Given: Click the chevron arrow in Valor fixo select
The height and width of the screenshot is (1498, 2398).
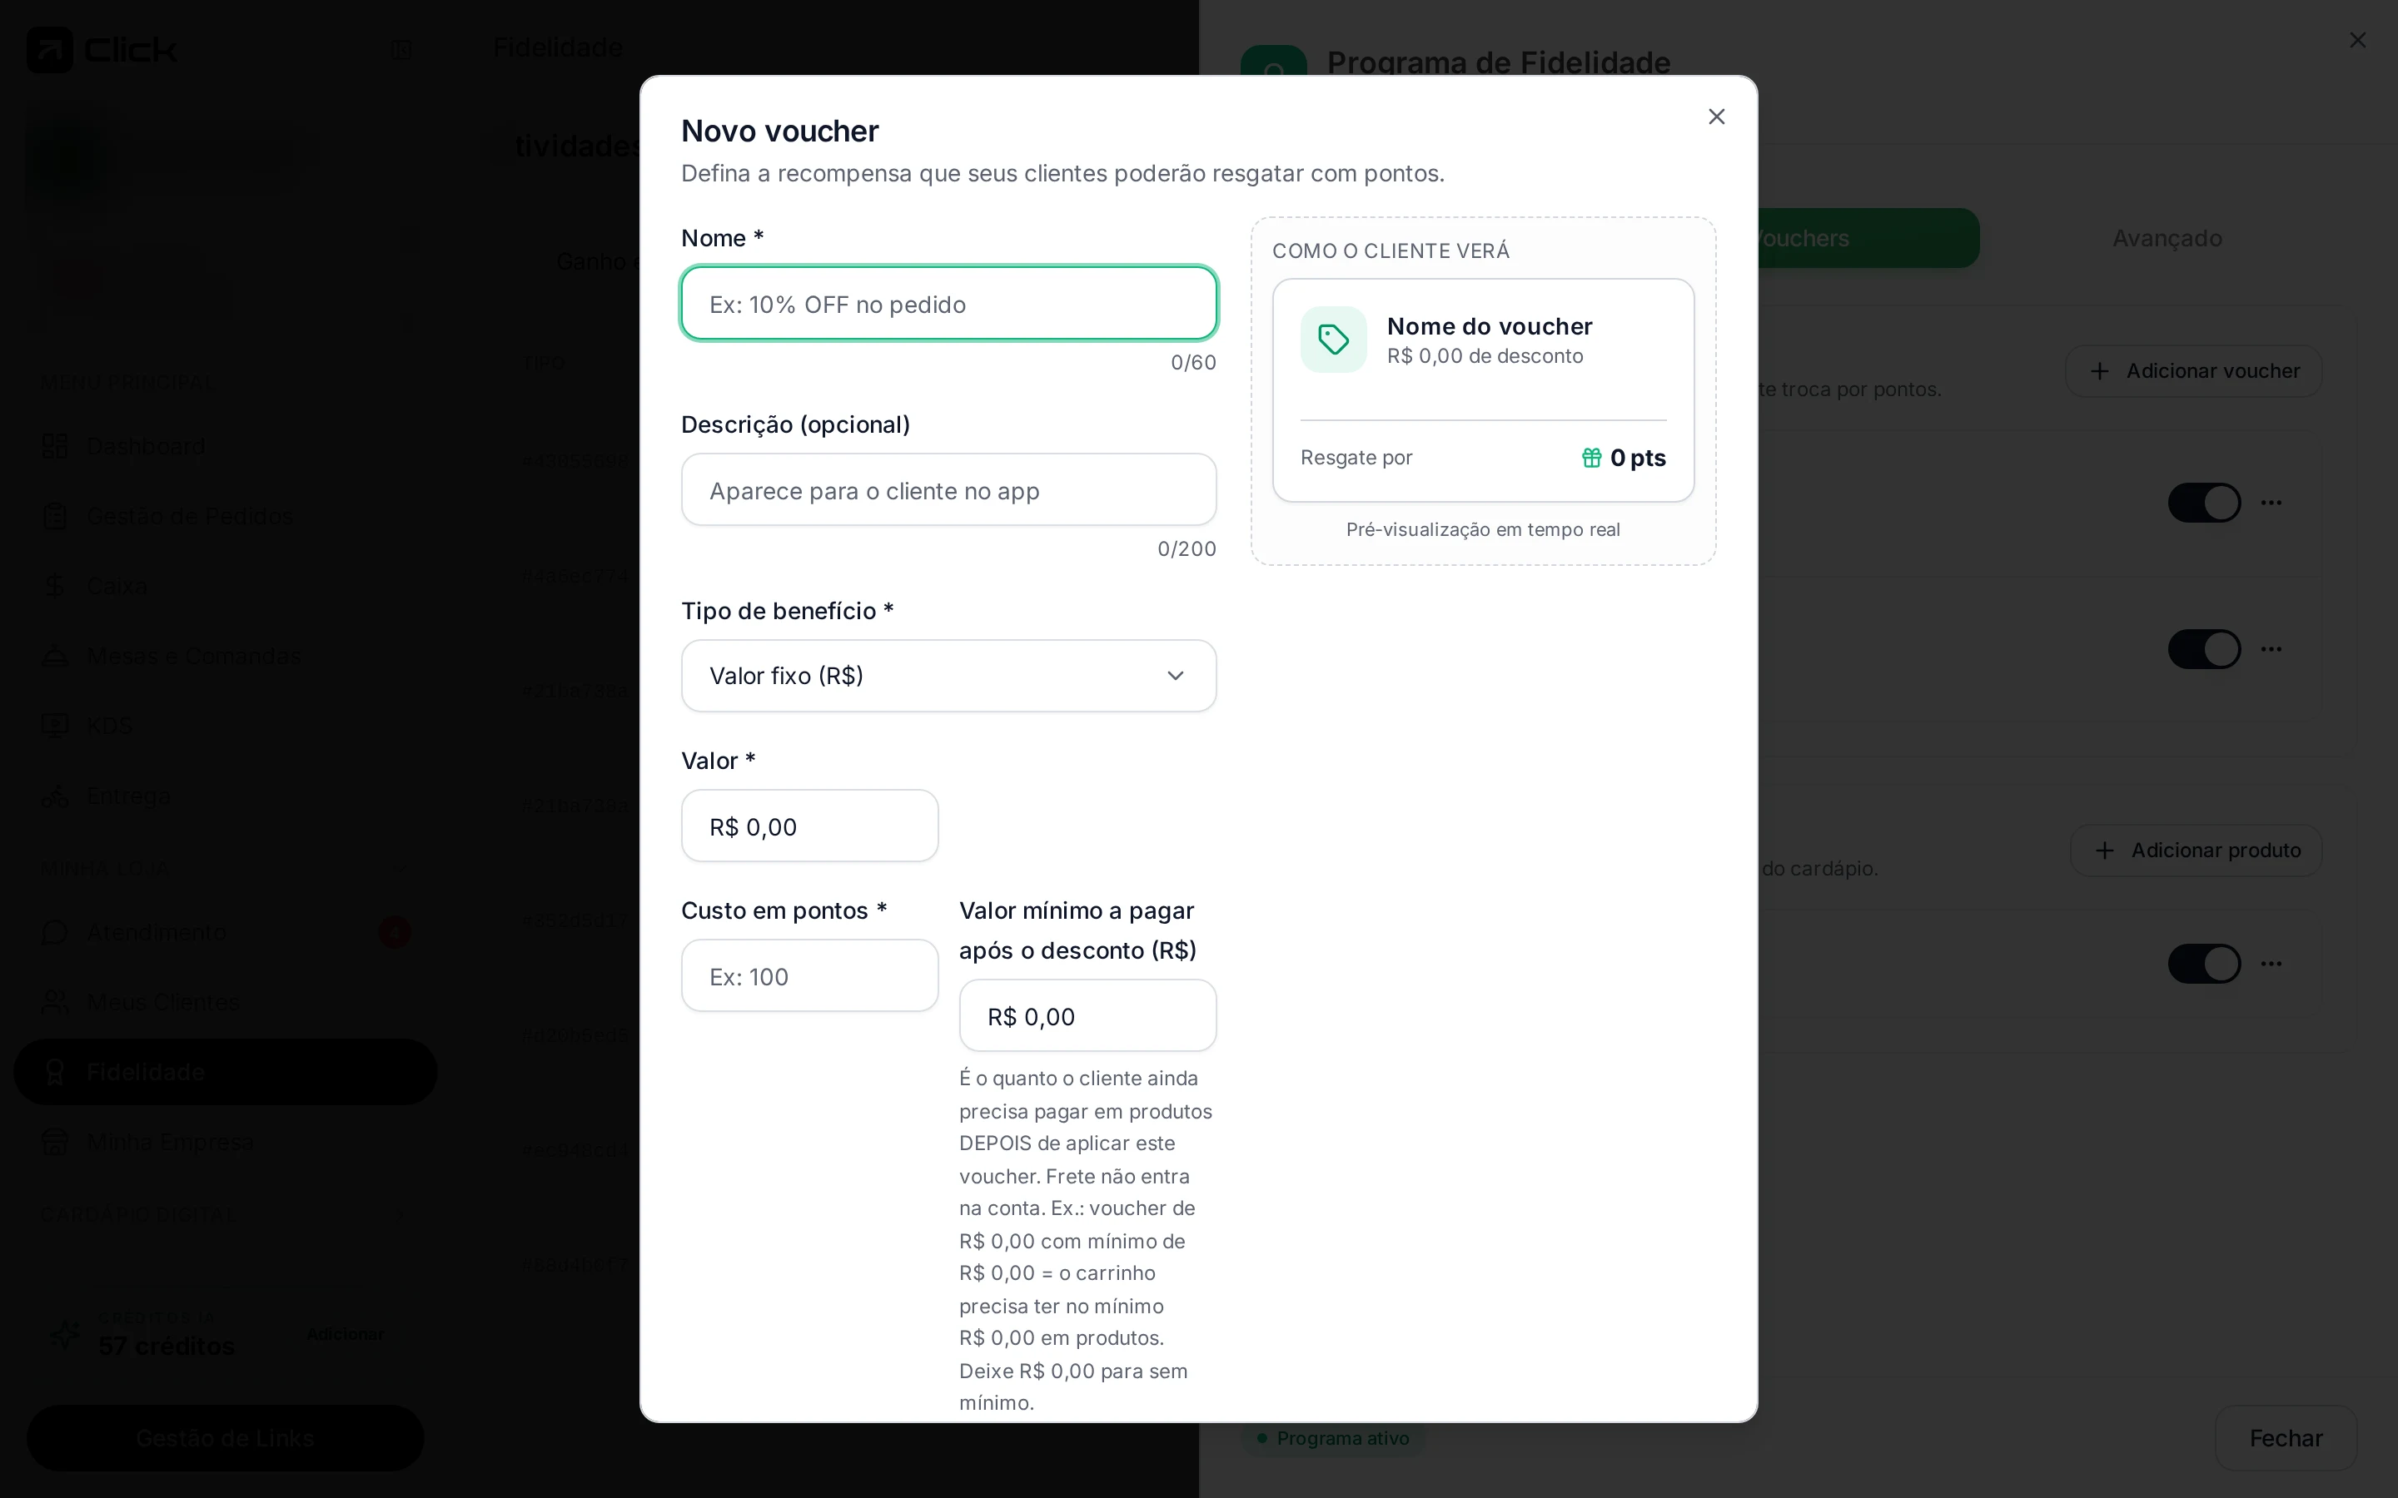Looking at the screenshot, I should 1175,676.
